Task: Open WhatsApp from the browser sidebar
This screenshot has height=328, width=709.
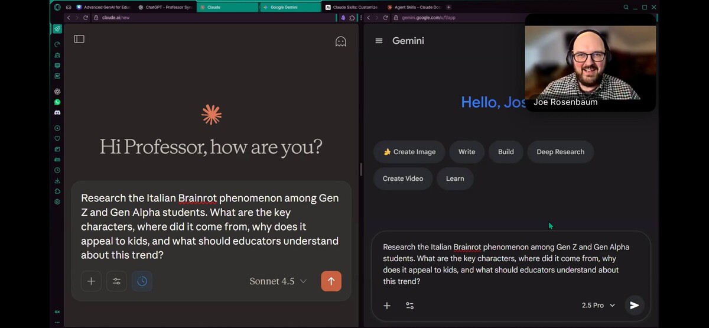Action: [x=57, y=102]
